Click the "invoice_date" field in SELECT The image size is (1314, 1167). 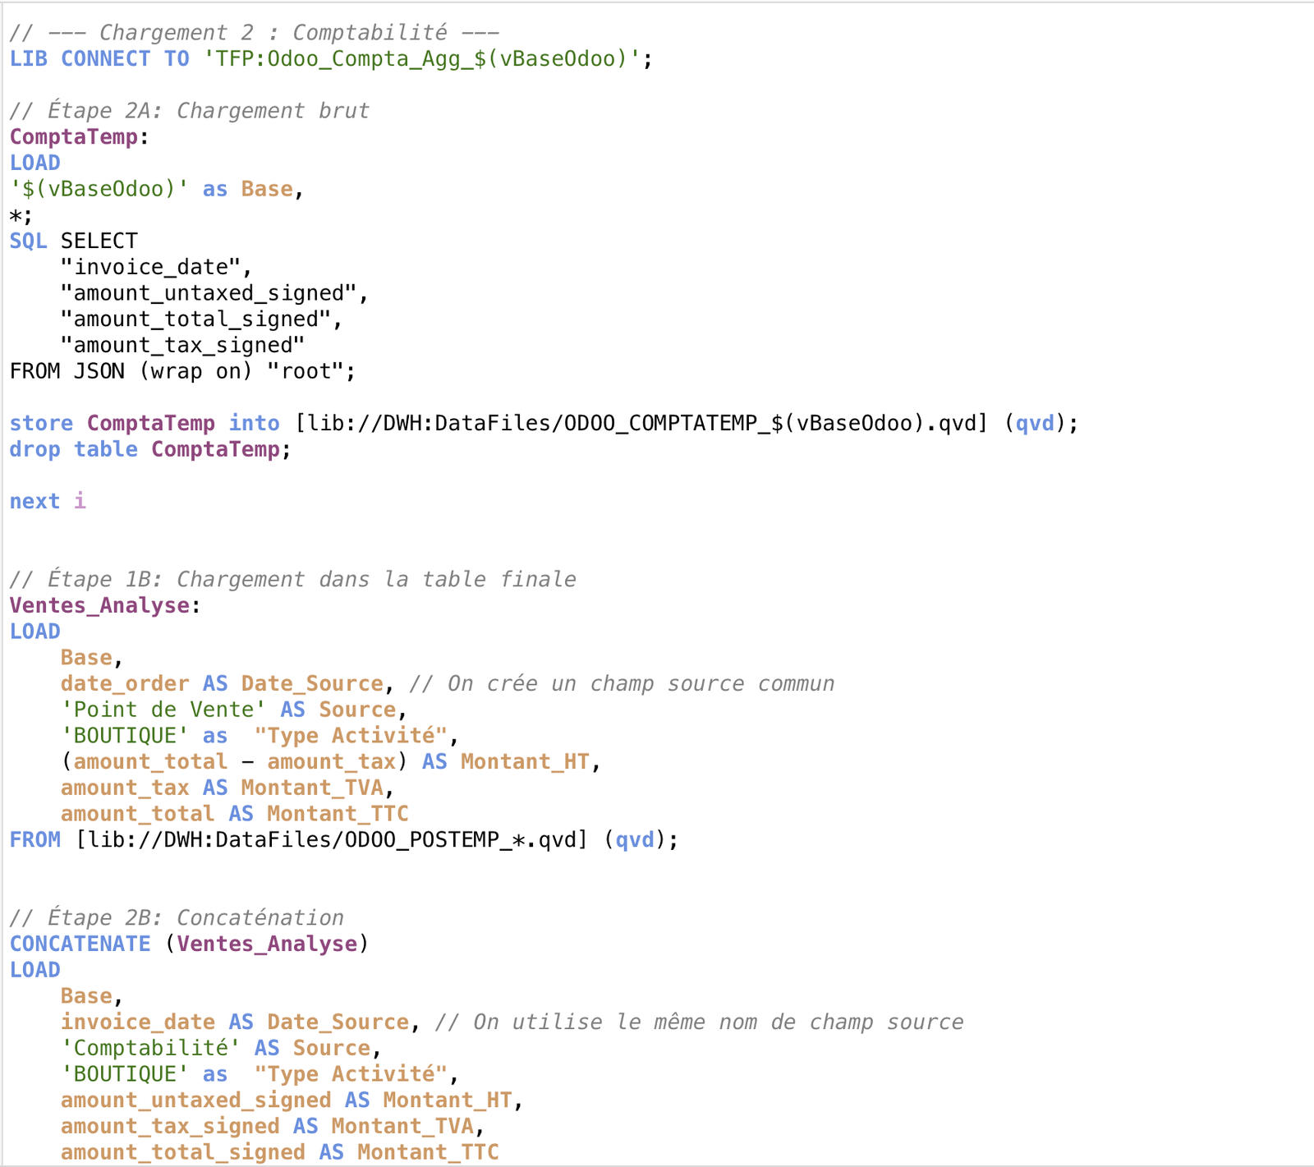pyautogui.click(x=156, y=267)
